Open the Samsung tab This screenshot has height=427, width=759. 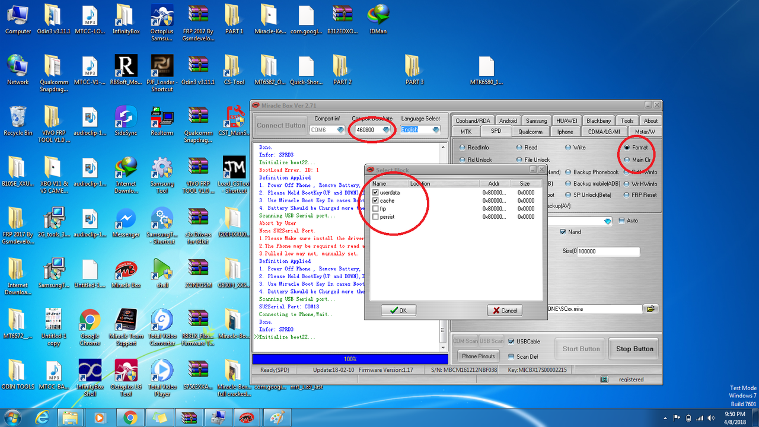pyautogui.click(x=537, y=121)
